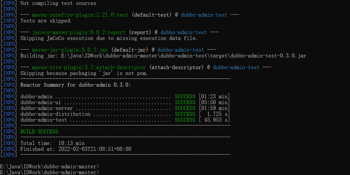Click the maven-jar-plugin:3.0.2:jar text
Image resolution: width=350 pixels, height=175 pixels.
[x=70, y=50]
